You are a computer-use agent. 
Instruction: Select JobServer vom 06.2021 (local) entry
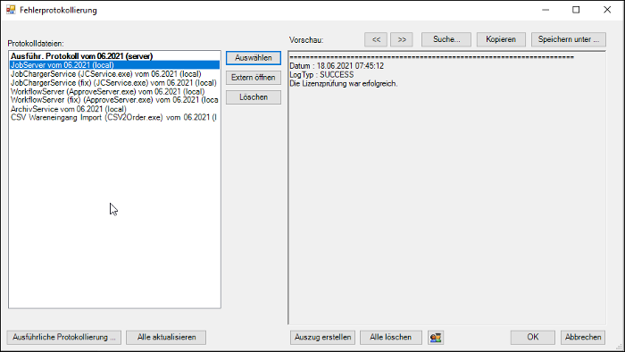click(114, 65)
